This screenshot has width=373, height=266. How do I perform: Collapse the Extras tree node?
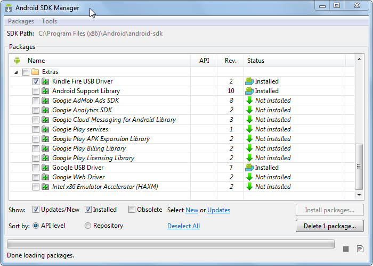16,72
